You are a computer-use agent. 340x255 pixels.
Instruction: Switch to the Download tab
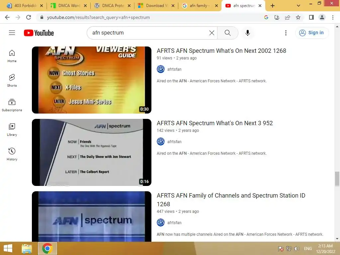pyautogui.click(x=157, y=6)
